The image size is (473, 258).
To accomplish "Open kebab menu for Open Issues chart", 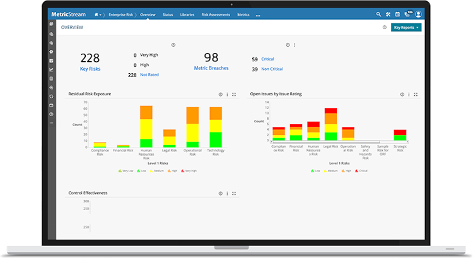I will click(x=409, y=95).
